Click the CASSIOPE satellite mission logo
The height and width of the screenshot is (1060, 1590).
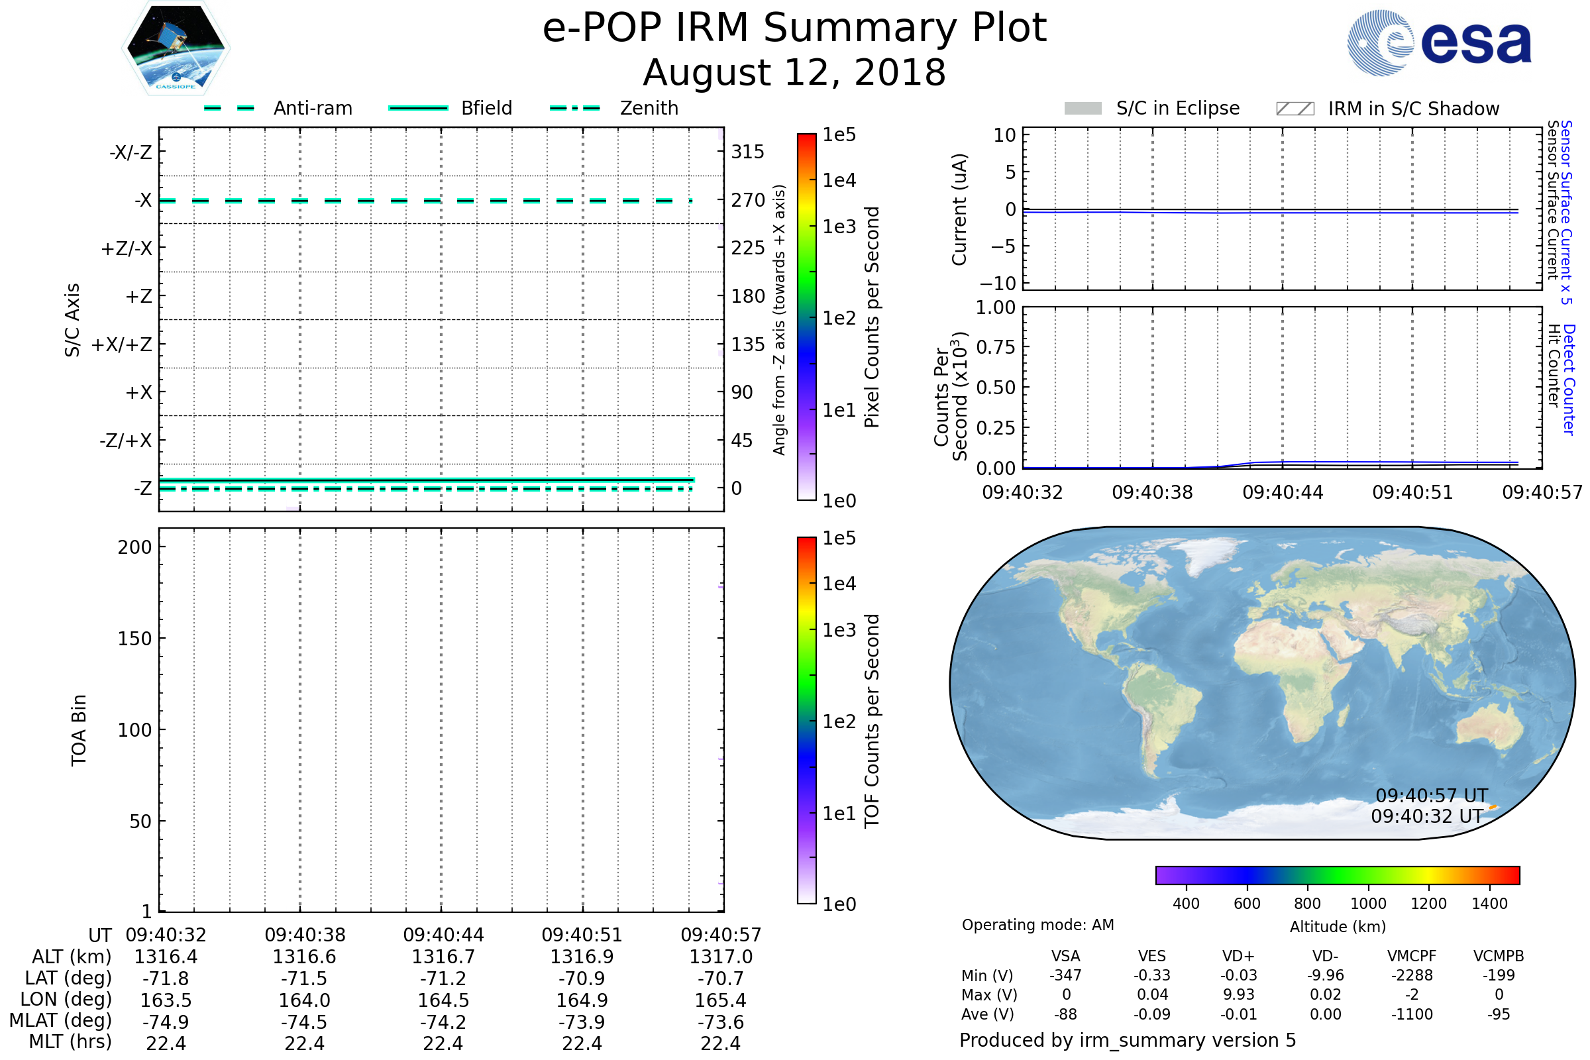point(176,48)
